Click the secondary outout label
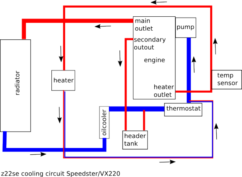The width and height of the screenshot is (242, 177). coord(149,43)
